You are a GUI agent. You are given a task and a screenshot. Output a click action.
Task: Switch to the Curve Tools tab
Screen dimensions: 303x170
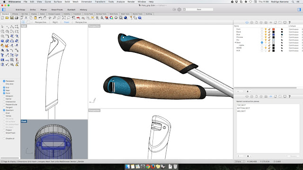[89, 14]
